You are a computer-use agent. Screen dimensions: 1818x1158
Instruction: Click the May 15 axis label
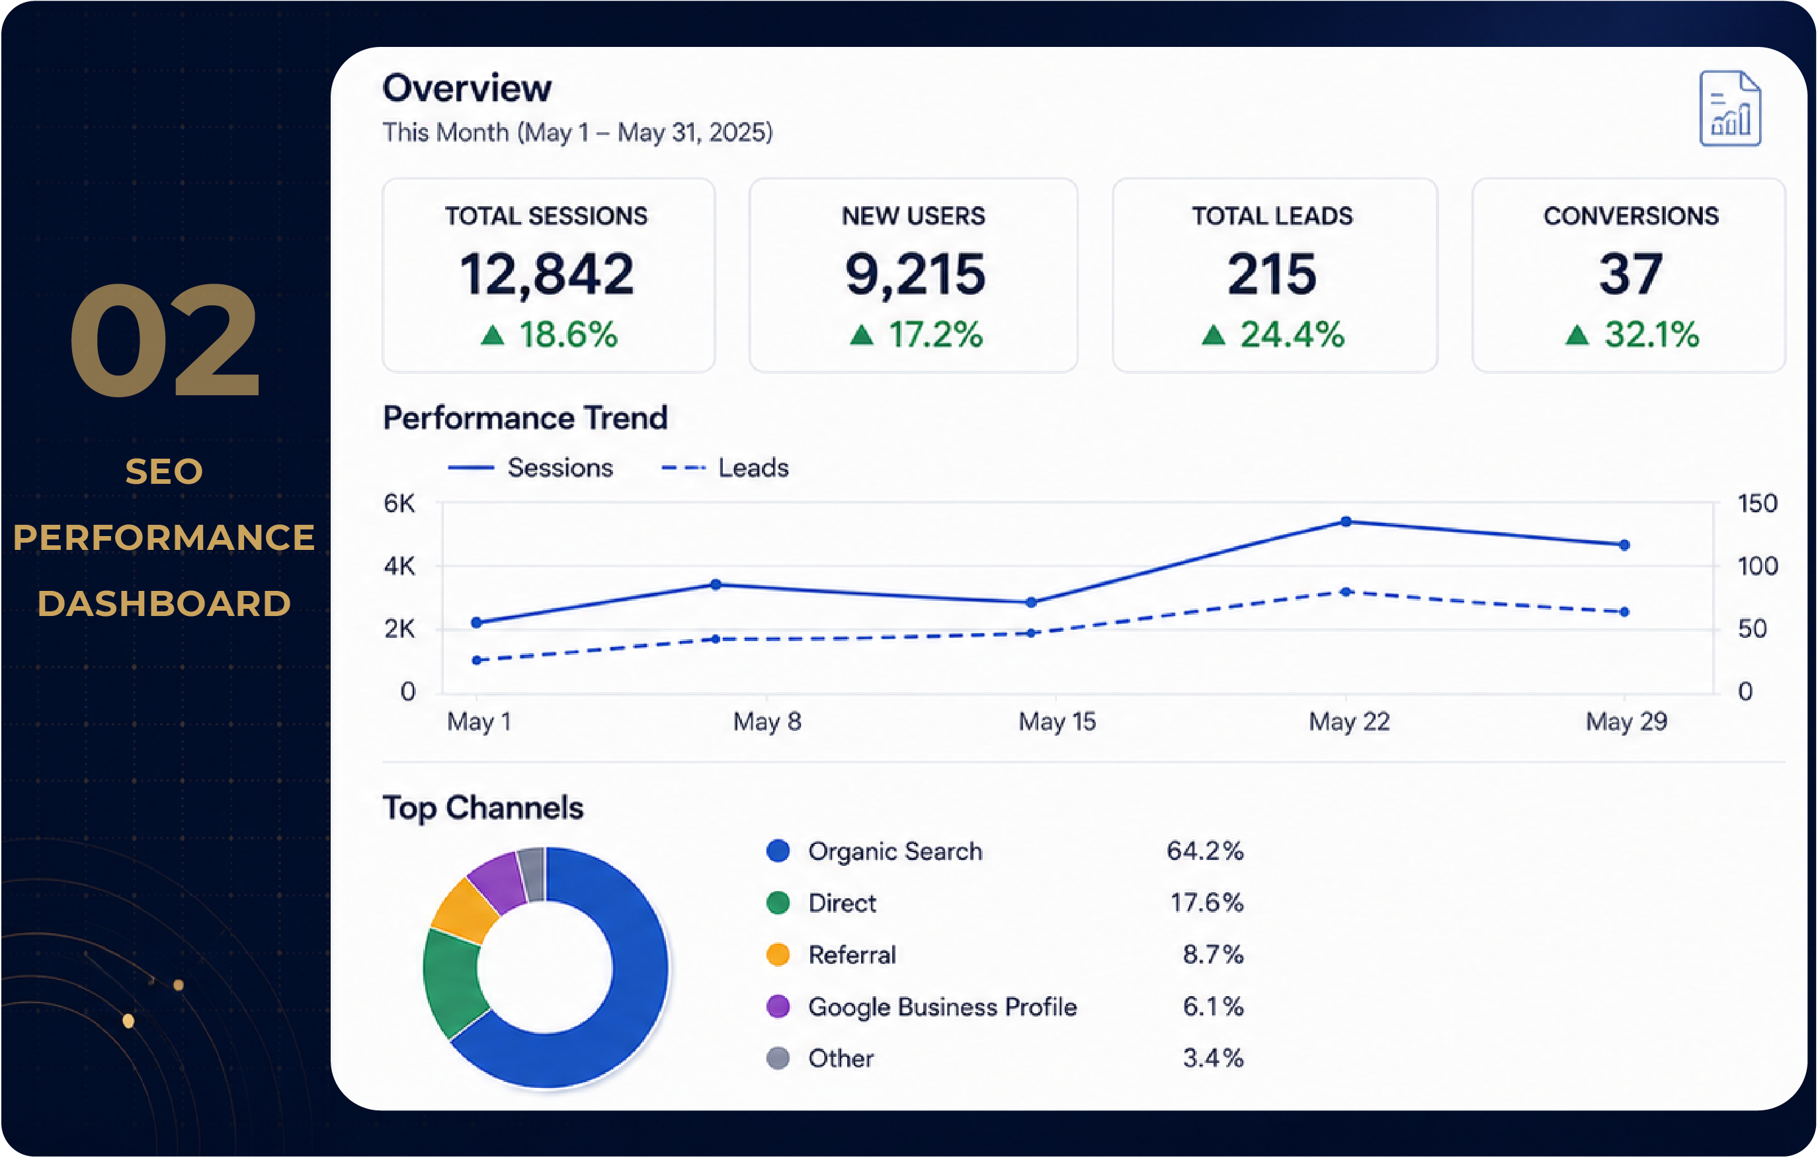(x=1057, y=722)
